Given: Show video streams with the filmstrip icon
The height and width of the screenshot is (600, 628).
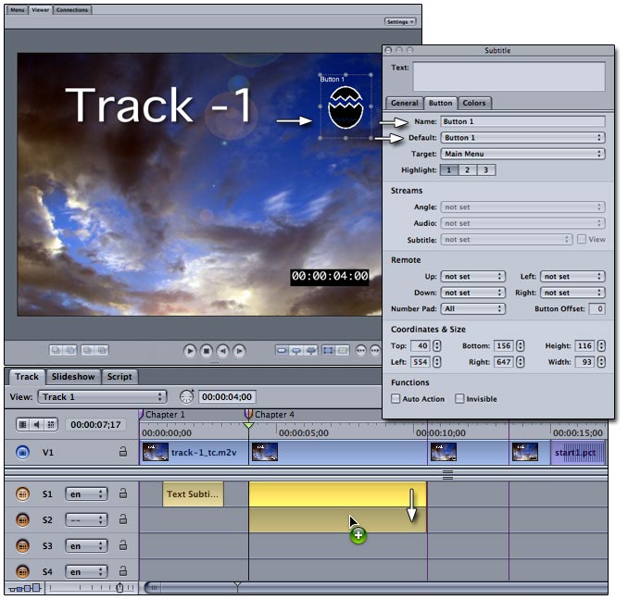Looking at the screenshot, I should click(x=23, y=424).
